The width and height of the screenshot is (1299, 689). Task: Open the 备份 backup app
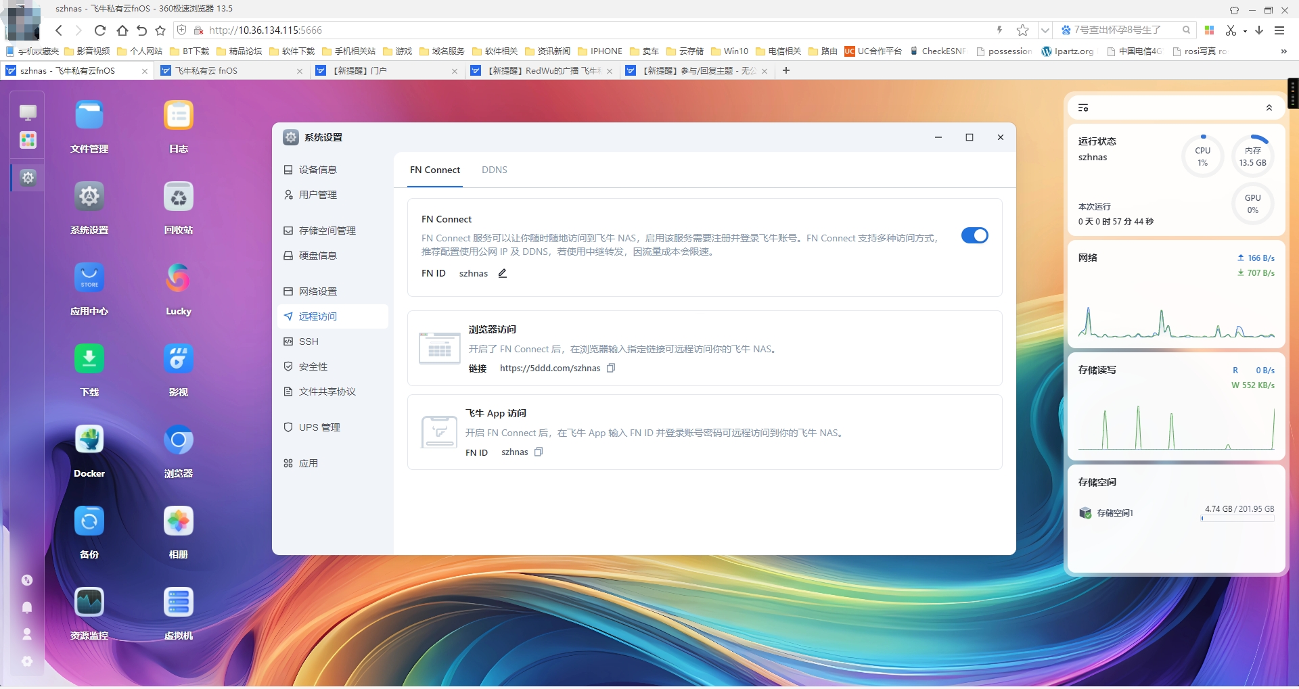click(89, 521)
